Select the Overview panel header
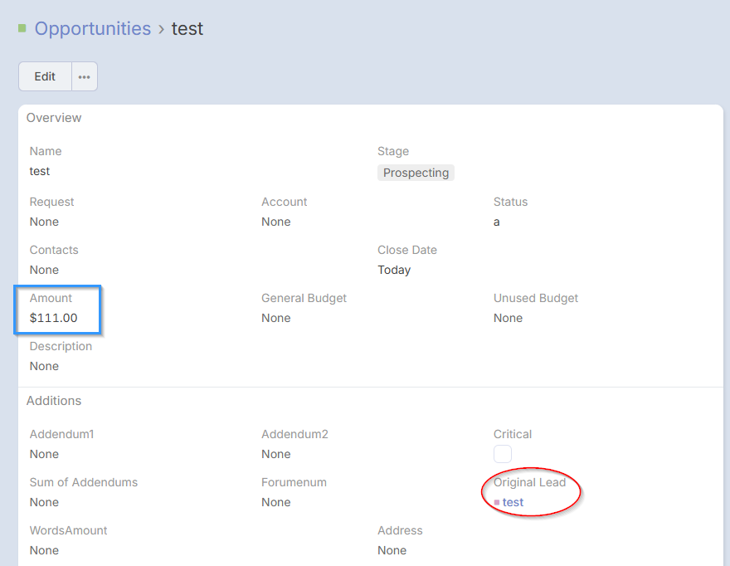This screenshot has width=730, height=566. [54, 118]
